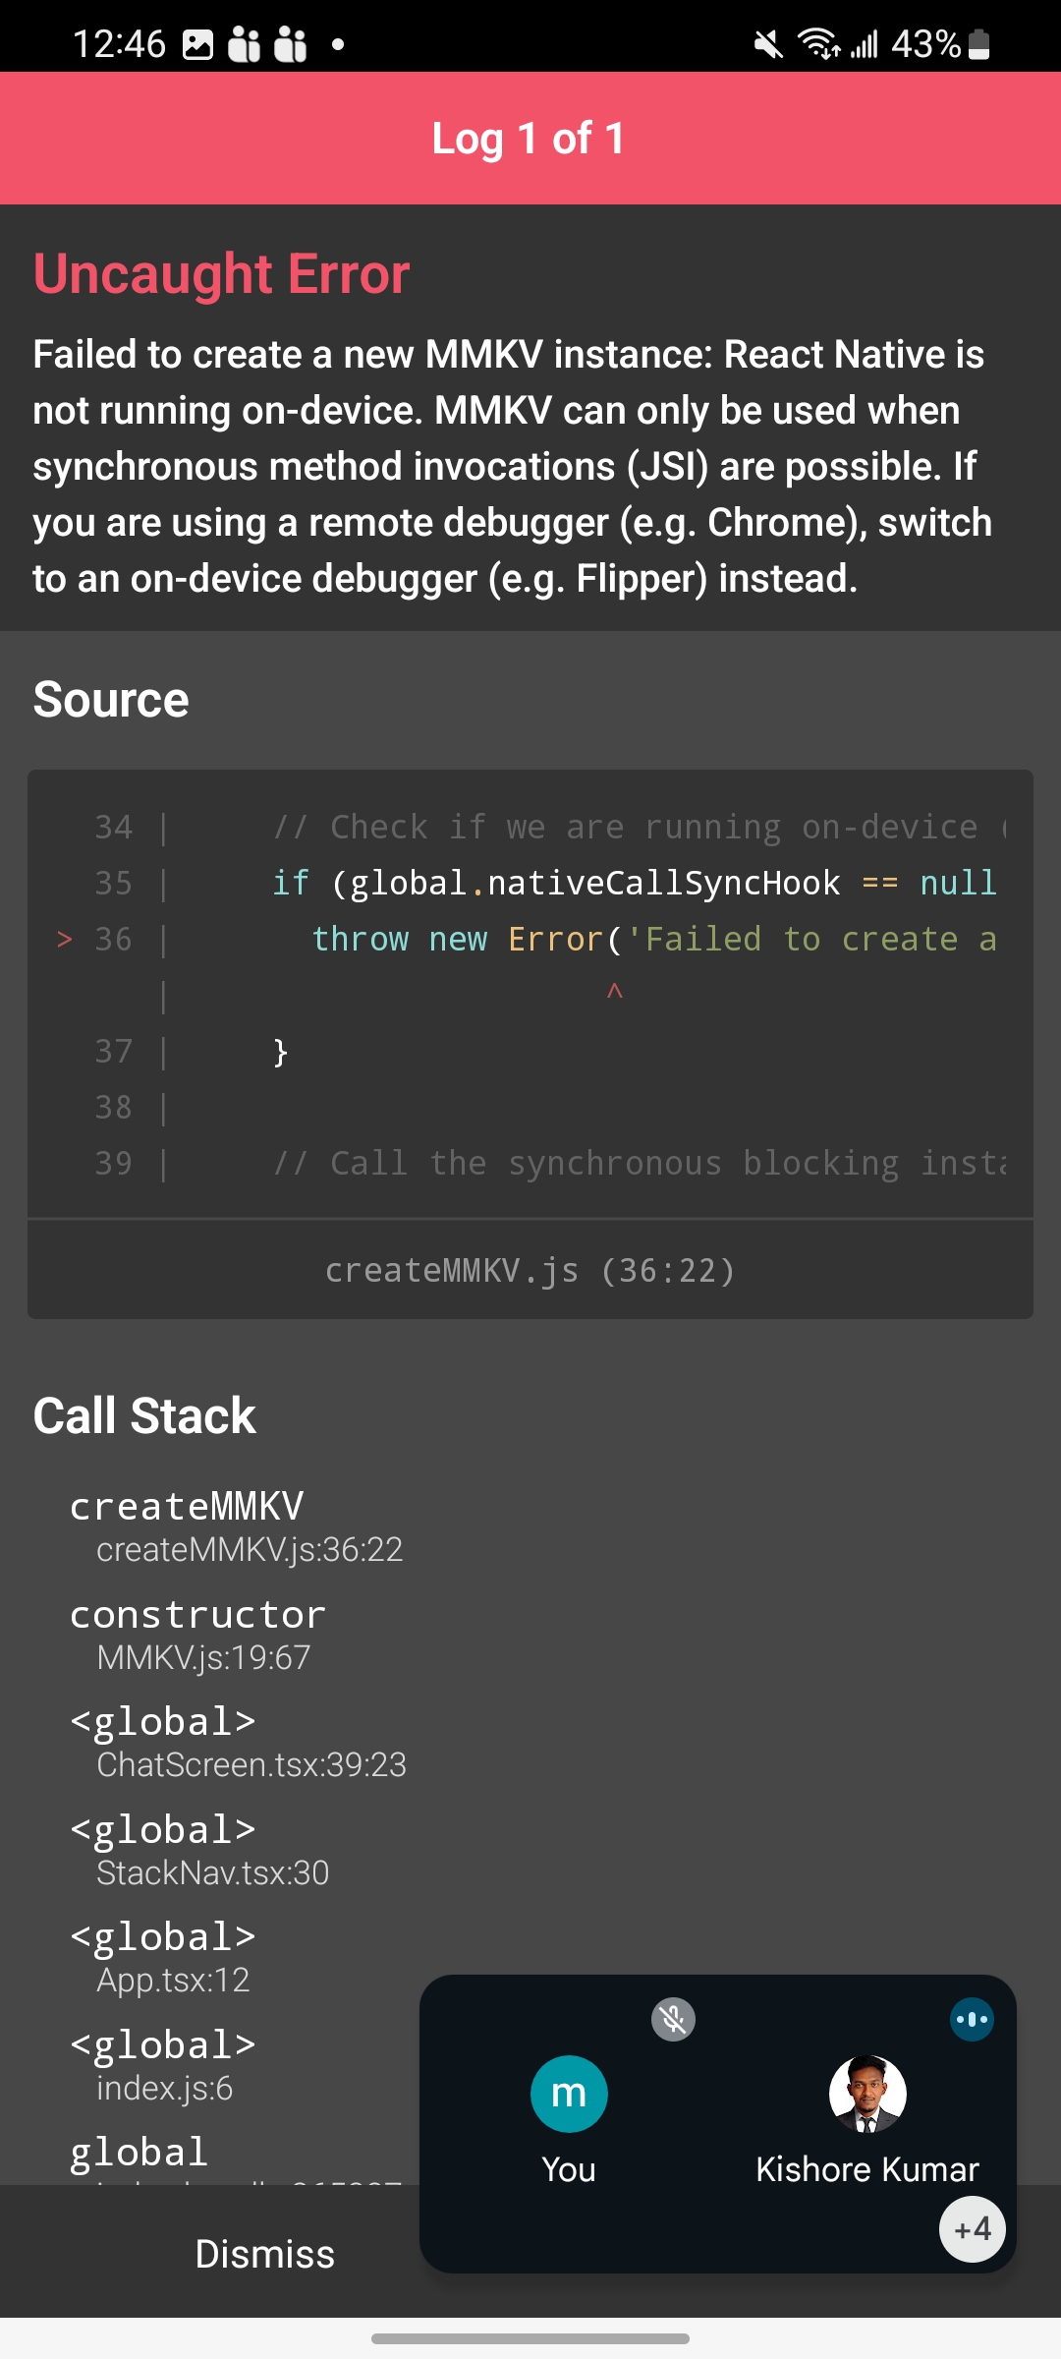The height and width of the screenshot is (2359, 1061).
Task: Open stack frame at StackNav.tsx:30
Action: pyautogui.click(x=199, y=1850)
